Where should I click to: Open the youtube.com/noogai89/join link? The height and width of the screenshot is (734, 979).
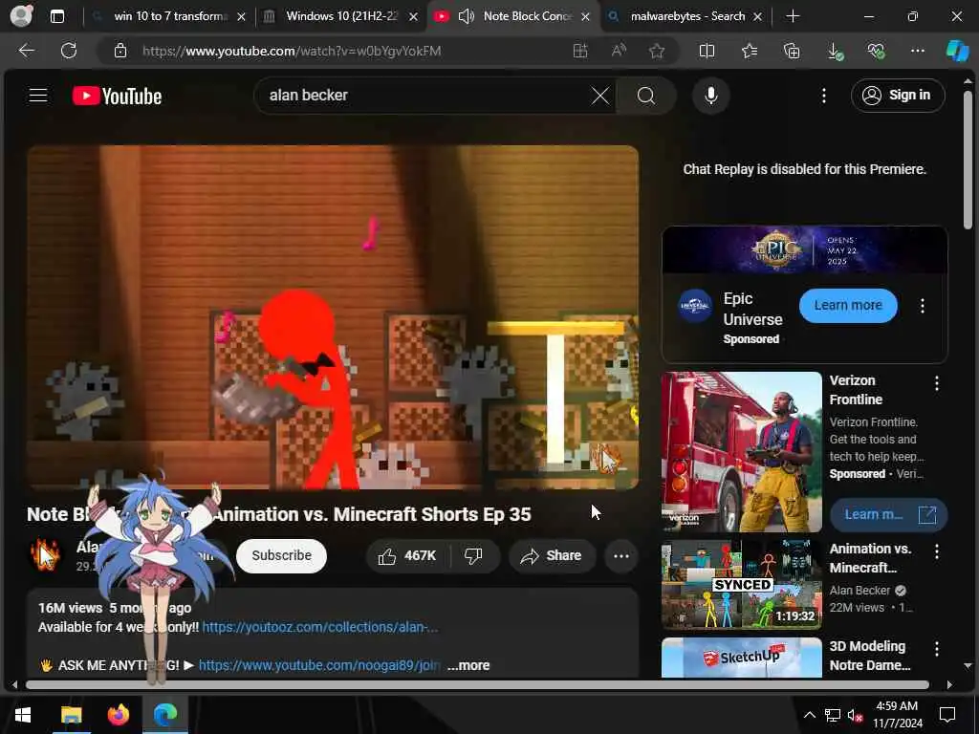pyautogui.click(x=319, y=665)
